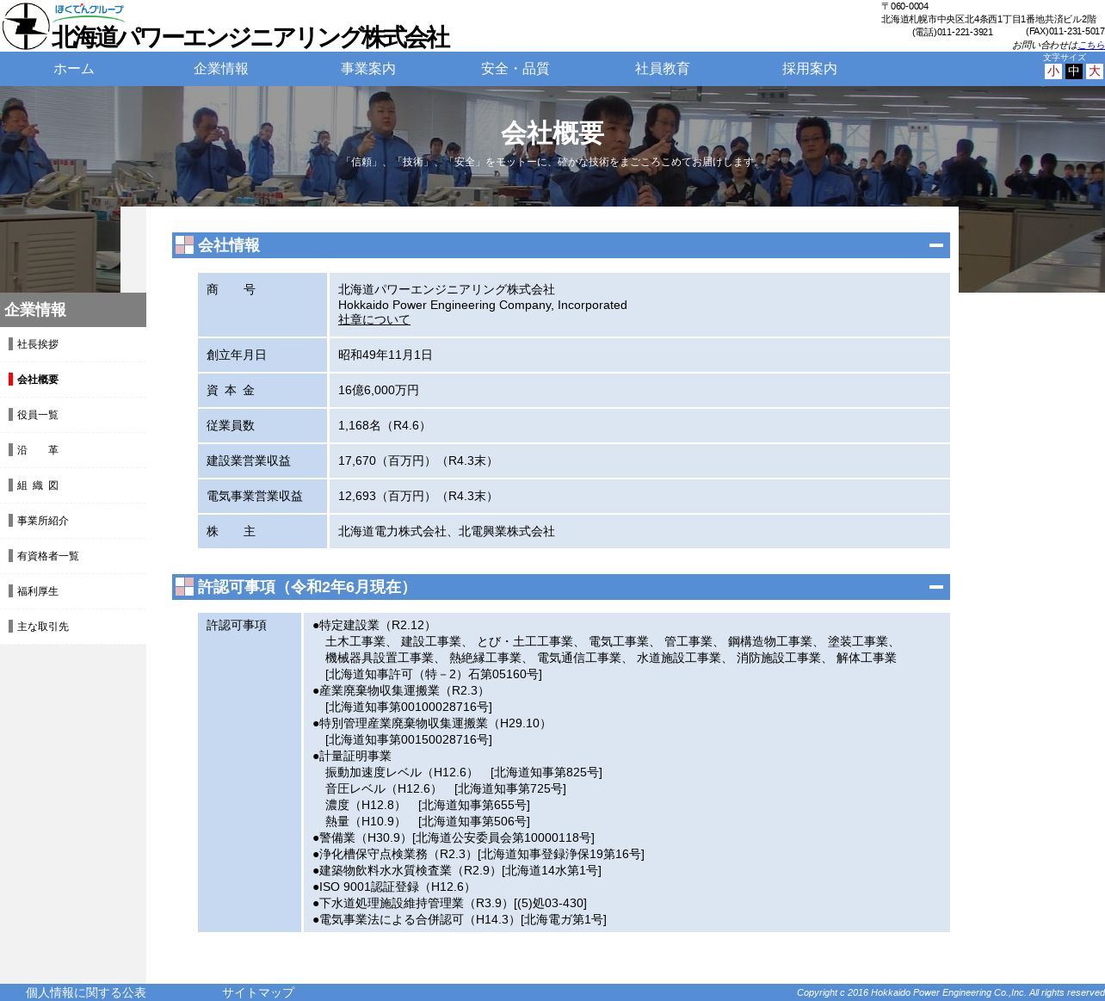Click the 浄化槽保守点検業務 line

[x=478, y=854]
